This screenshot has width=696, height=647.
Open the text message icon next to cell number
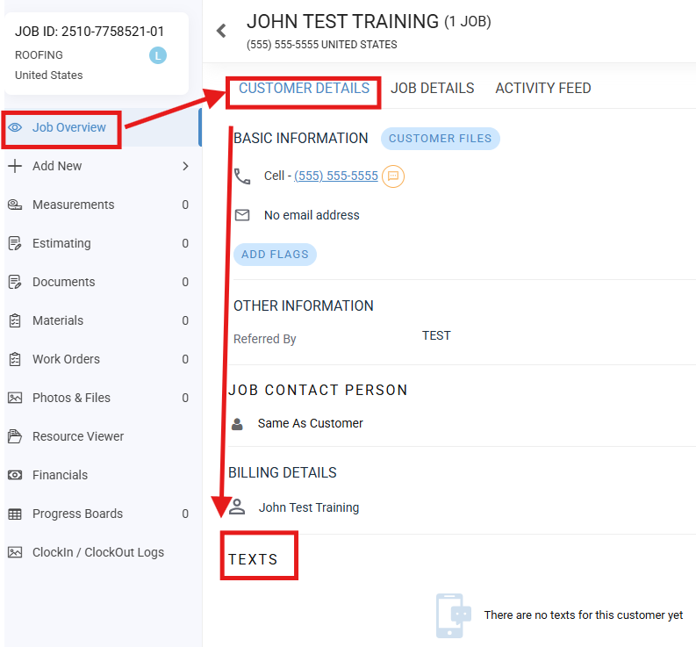pos(393,176)
